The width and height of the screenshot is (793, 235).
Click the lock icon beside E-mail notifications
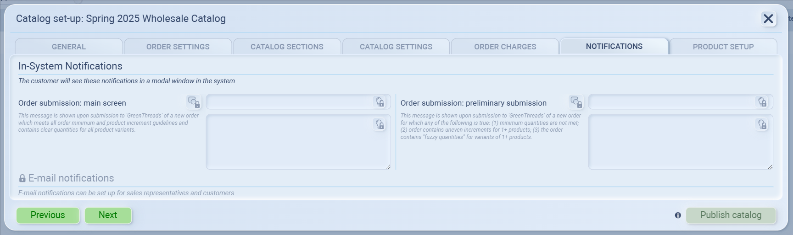click(22, 178)
